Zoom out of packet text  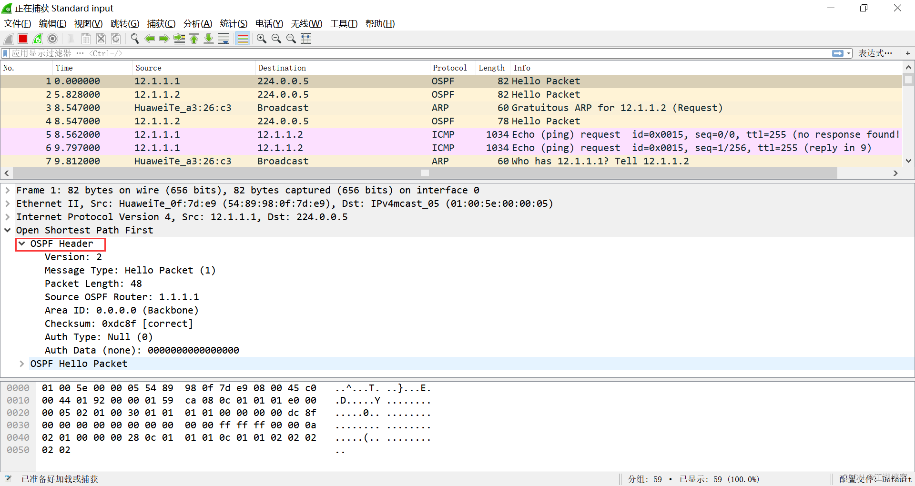pyautogui.click(x=276, y=39)
